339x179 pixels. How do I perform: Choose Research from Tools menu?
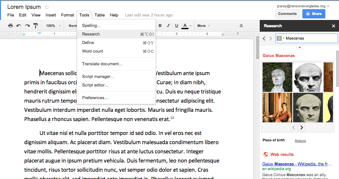click(x=116, y=34)
